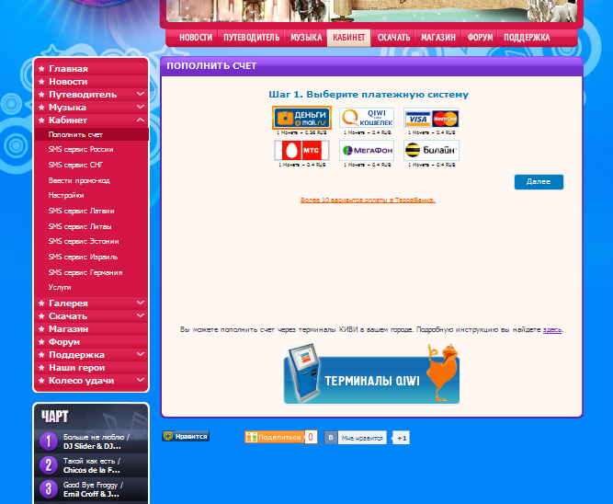Viewport: 613px width, 504px height.
Task: Collapse the Кабинет sidebar section
Action: click(141, 120)
